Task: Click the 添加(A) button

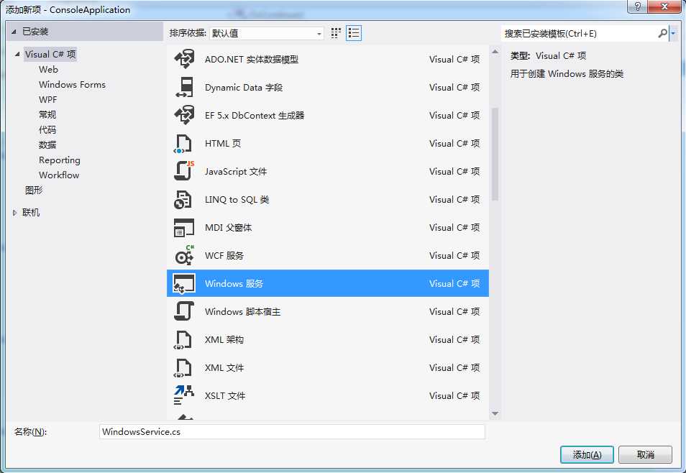Action: pos(587,454)
